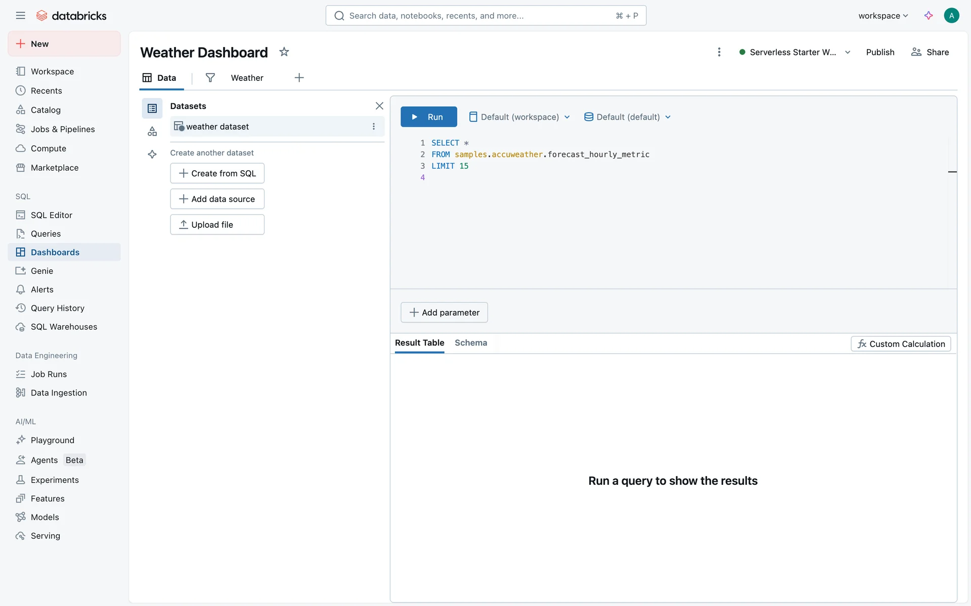This screenshot has width=971, height=606.
Task: Star the Weather Dashboard as favorite
Action: [284, 52]
